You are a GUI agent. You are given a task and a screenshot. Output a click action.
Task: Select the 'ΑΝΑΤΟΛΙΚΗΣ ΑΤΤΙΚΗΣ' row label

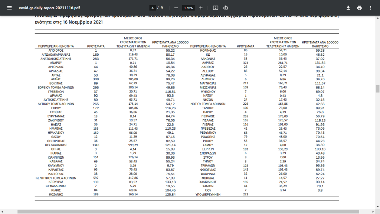pyautogui.click(x=56, y=59)
